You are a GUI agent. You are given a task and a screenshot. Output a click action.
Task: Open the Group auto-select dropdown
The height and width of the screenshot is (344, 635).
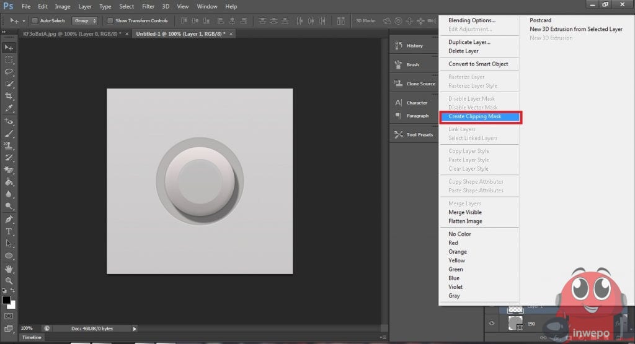coord(85,20)
